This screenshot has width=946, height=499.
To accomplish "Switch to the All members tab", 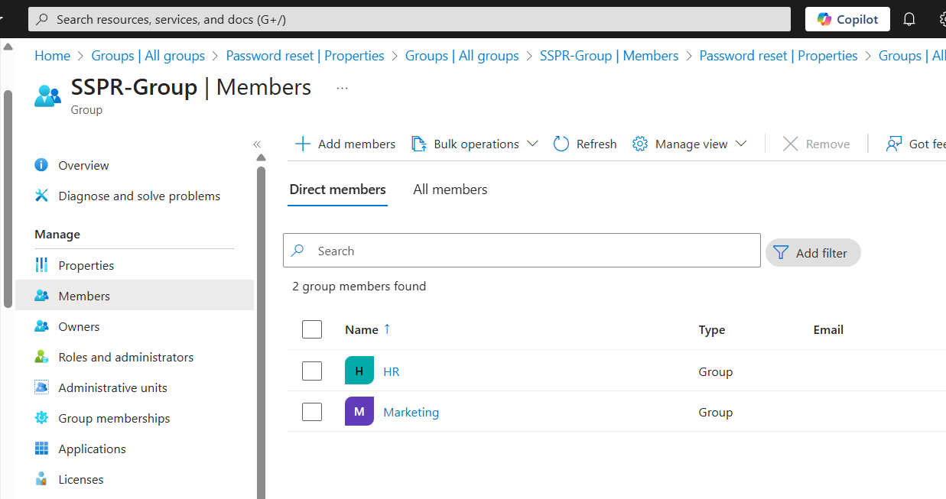I will click(x=450, y=190).
